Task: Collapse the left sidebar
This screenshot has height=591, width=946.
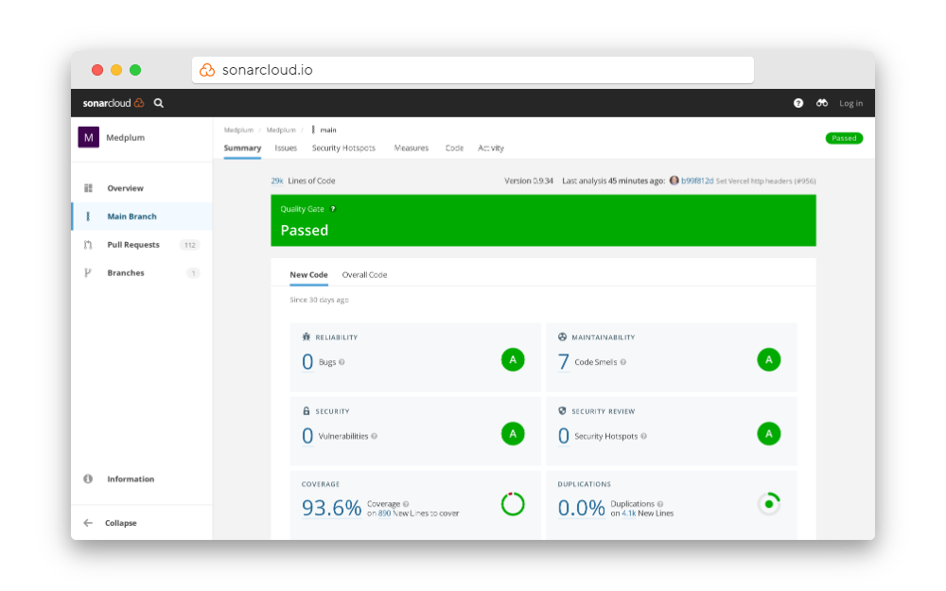Action: (x=114, y=523)
